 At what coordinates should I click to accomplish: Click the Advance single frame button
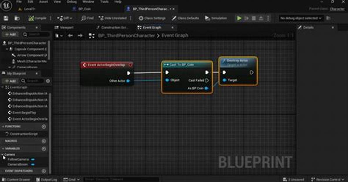246,18
